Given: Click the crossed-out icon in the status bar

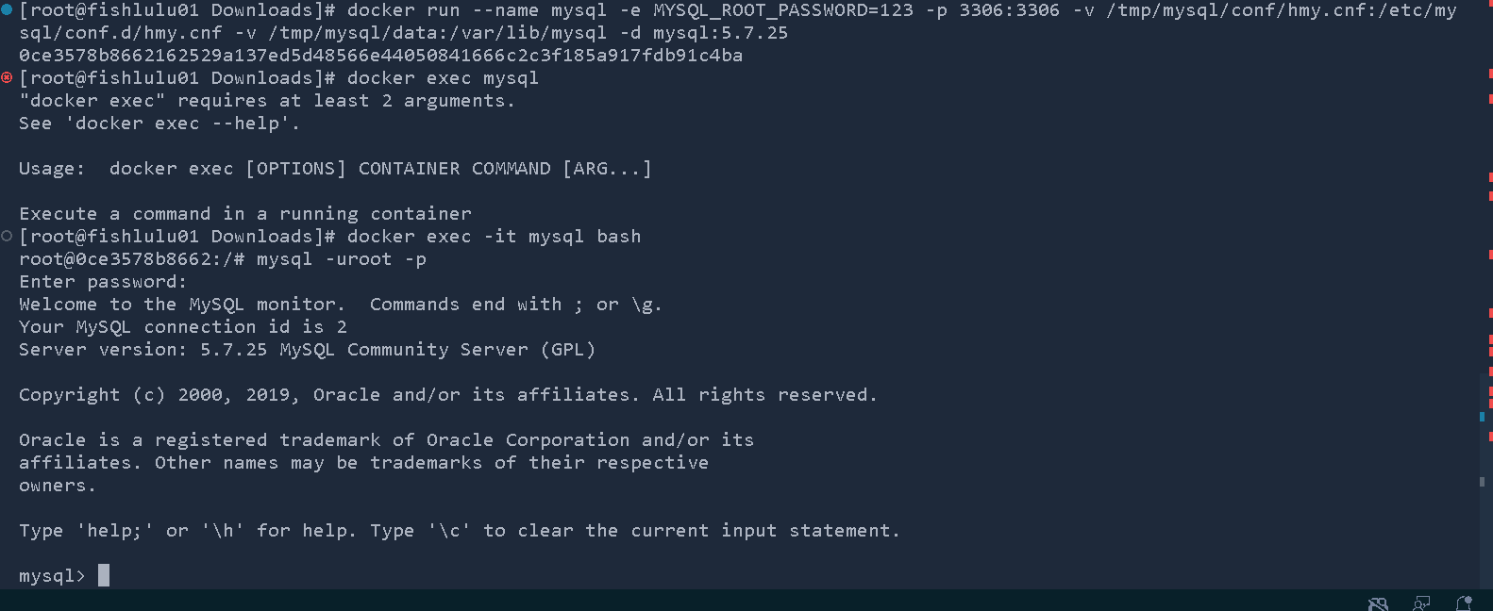Looking at the screenshot, I should pyautogui.click(x=1378, y=603).
